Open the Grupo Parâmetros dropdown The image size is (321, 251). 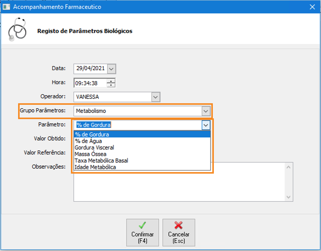click(x=206, y=111)
